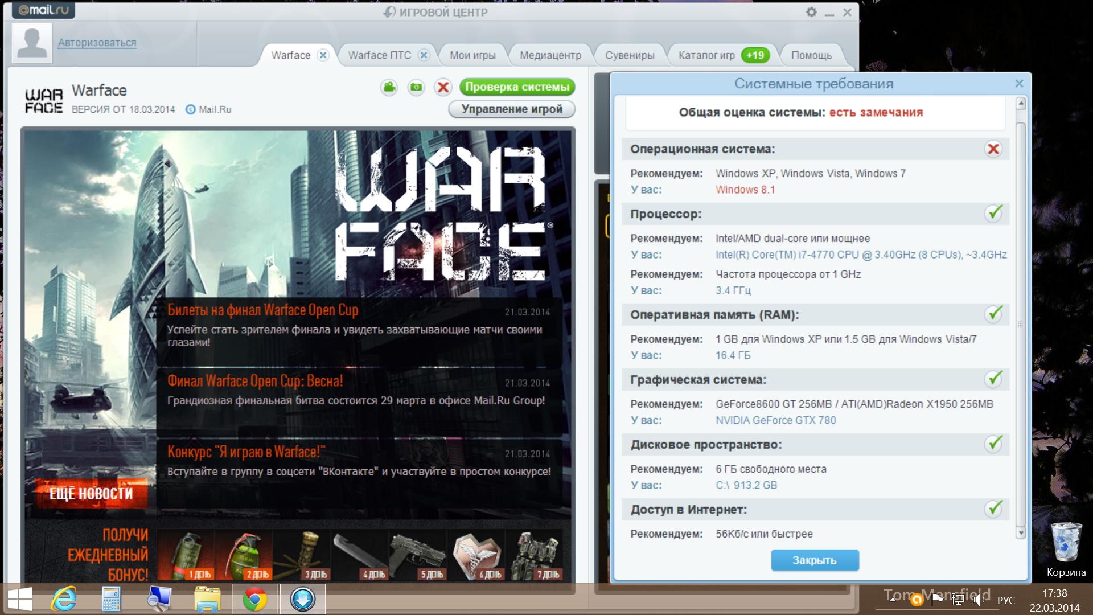Image resolution: width=1093 pixels, height=615 pixels.
Task: Click the green camera screenshot icon
Action: coord(416,87)
